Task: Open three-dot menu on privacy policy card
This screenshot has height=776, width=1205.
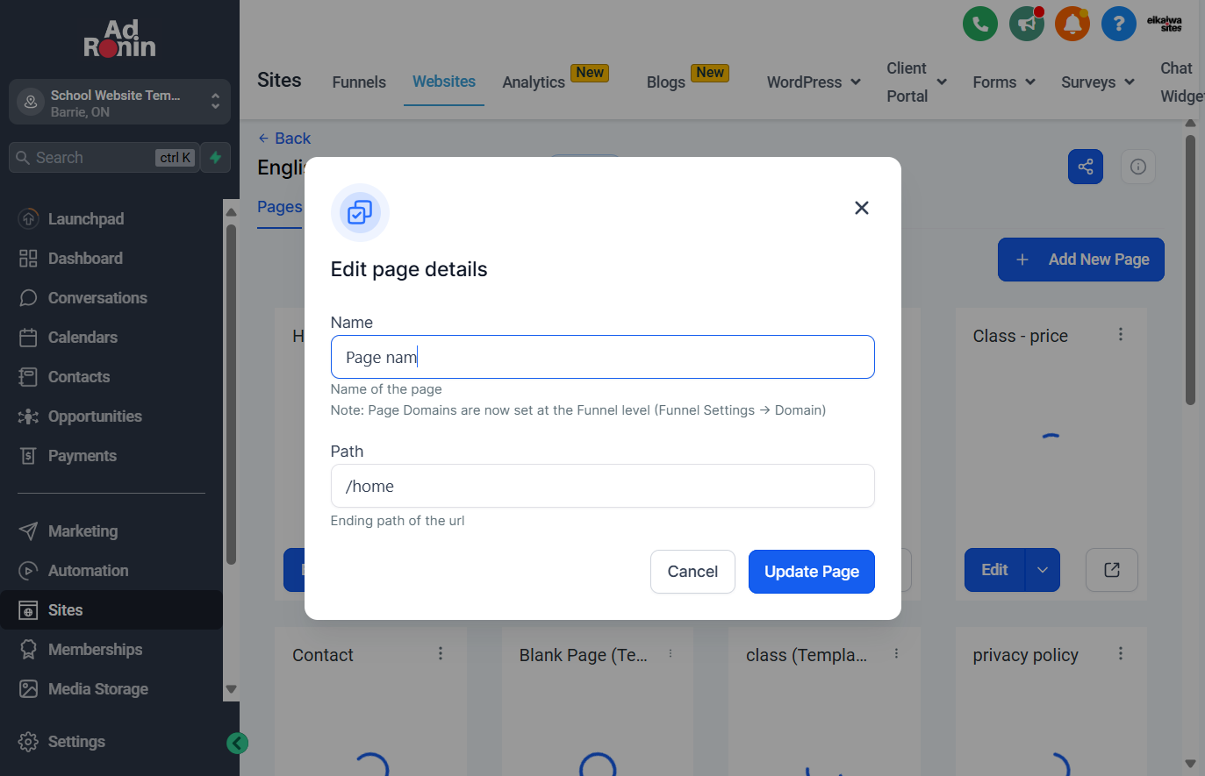Action: (1121, 653)
